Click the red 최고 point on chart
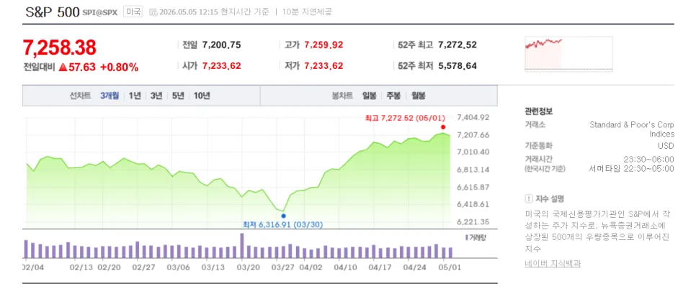Screen dimensions: 696x299 point(443,127)
